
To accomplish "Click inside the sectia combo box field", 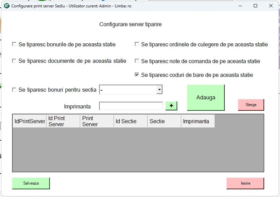I will [128, 90].
